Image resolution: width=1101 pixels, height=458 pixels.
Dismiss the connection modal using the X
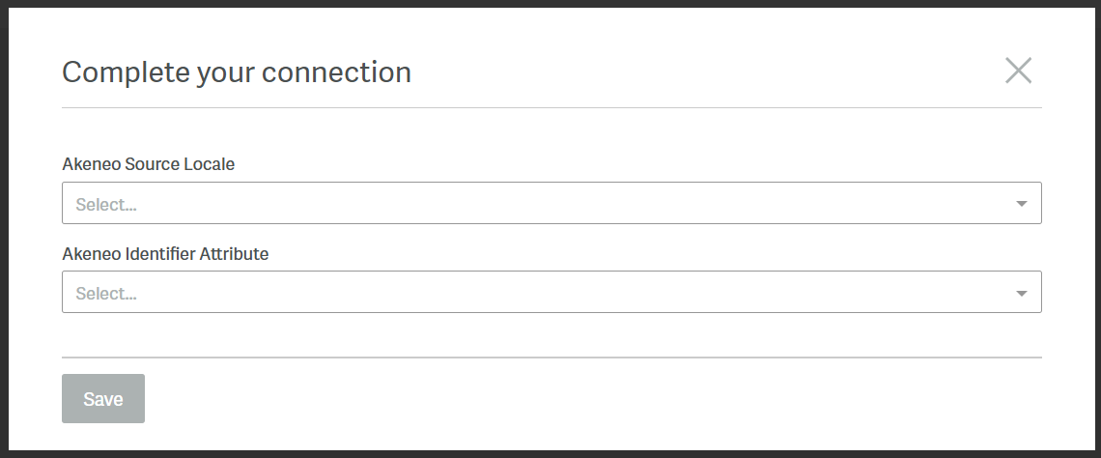1018,71
